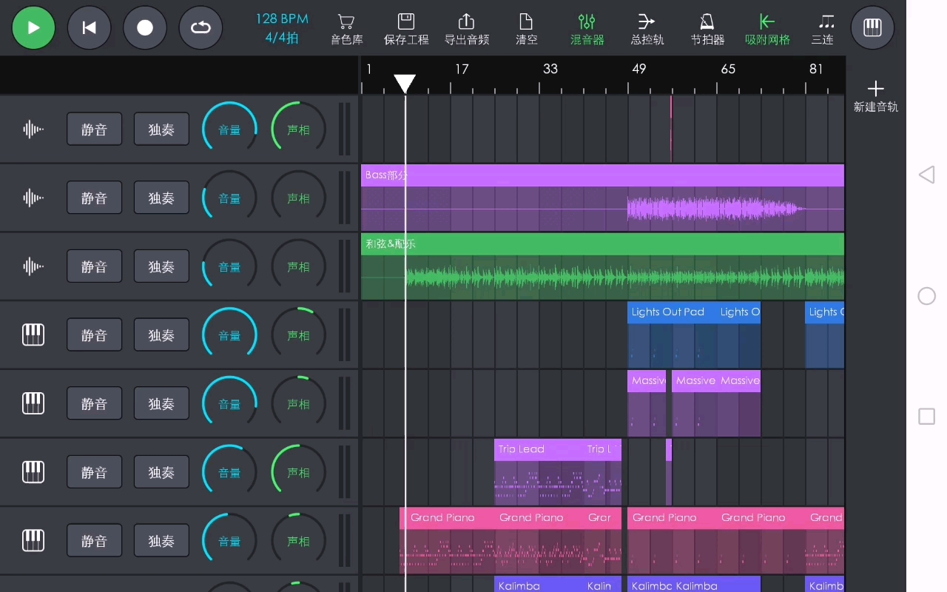Viewport: 947px width, 592px height.
Task: Rewind to the beginning of the project
Action: 89,27
